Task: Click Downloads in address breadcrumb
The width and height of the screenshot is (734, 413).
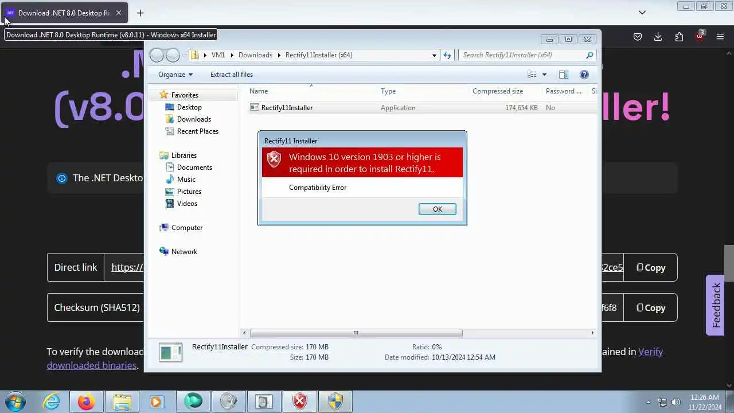Action: coord(255,55)
